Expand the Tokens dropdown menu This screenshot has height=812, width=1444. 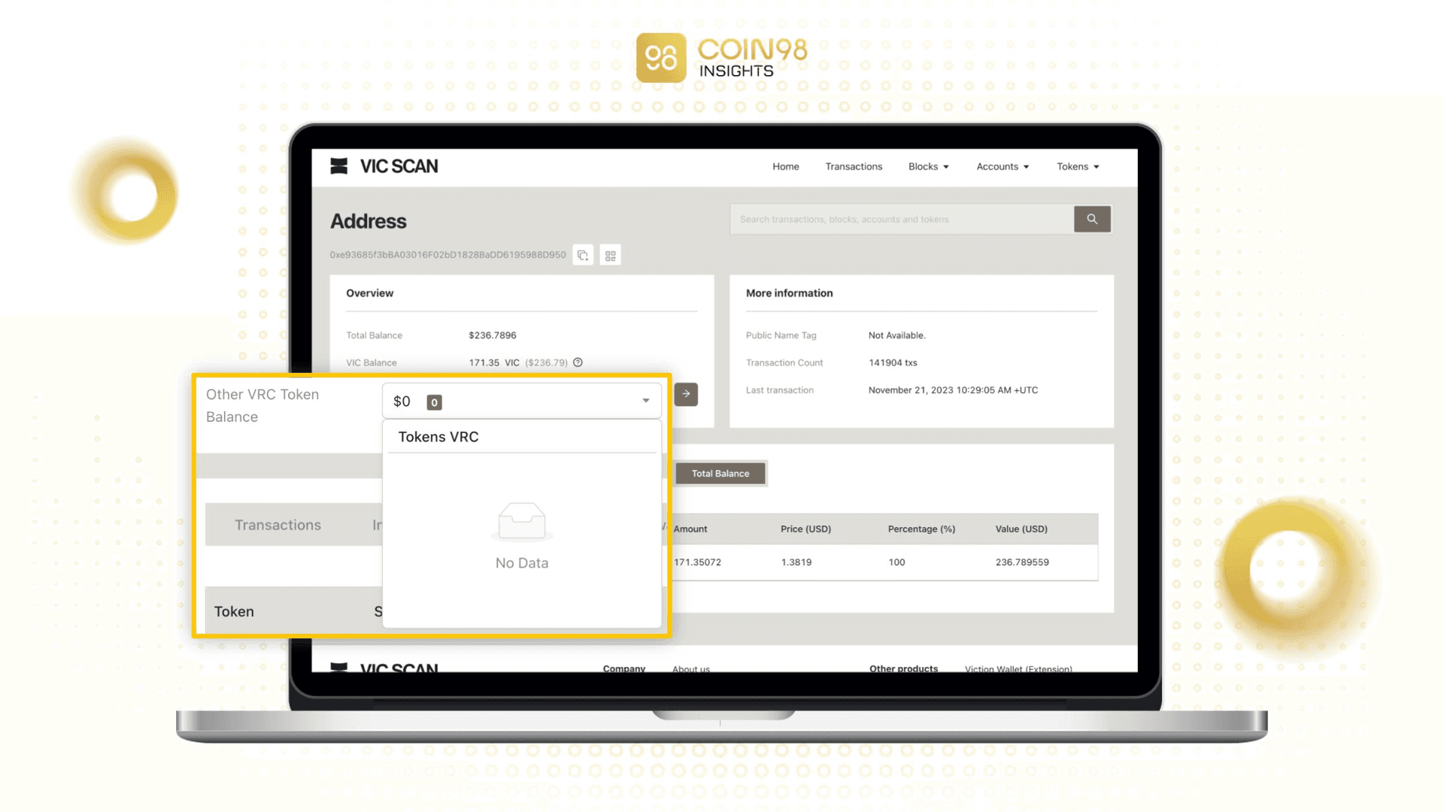tap(1078, 167)
